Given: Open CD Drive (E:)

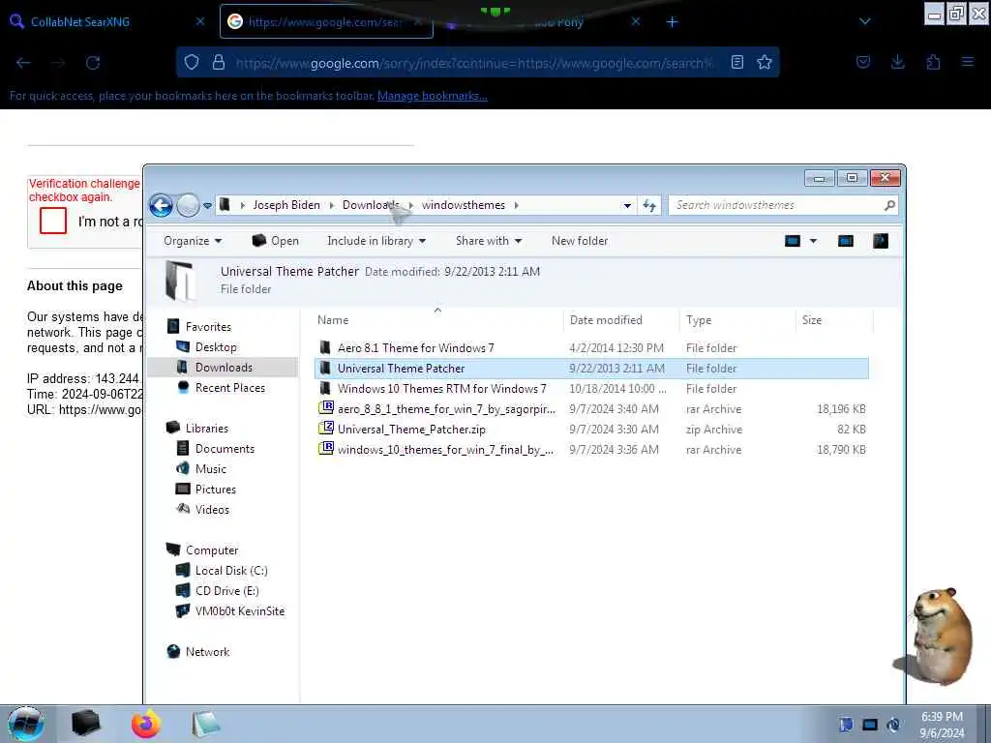Looking at the screenshot, I should (x=226, y=591).
